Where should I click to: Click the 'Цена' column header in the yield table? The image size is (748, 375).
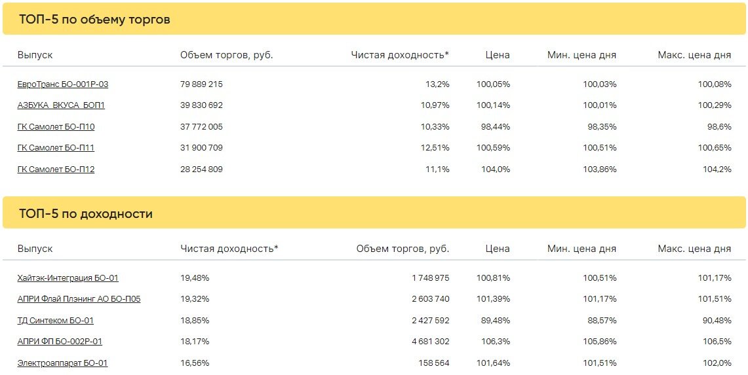(x=498, y=249)
